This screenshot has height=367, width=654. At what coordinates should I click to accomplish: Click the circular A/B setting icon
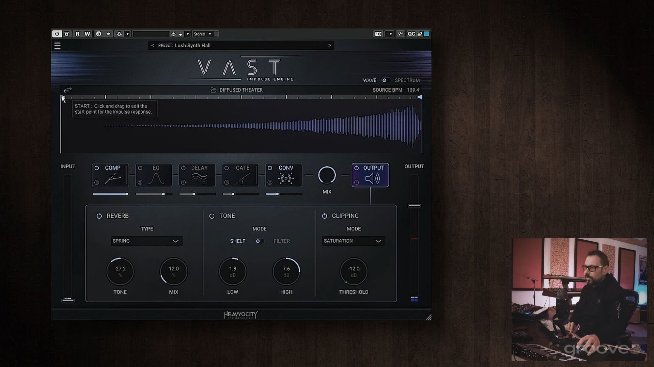click(98, 34)
